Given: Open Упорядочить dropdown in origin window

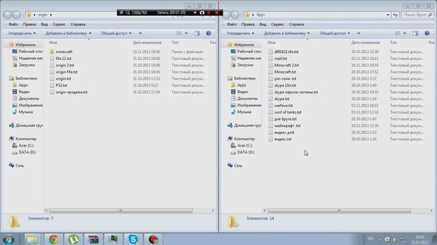Looking at the screenshot, I should tap(22, 33).
